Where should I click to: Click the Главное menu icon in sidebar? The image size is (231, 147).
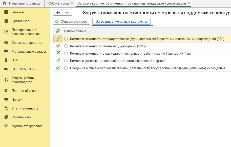(x=6, y=12)
